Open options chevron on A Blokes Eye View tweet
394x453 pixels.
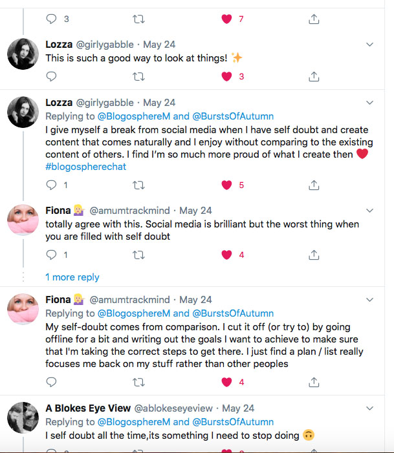point(369,408)
